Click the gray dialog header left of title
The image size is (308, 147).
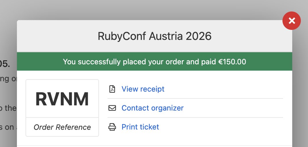[x=57, y=36]
